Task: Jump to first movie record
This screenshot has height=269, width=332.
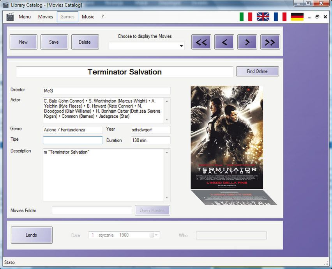Action: [201, 42]
